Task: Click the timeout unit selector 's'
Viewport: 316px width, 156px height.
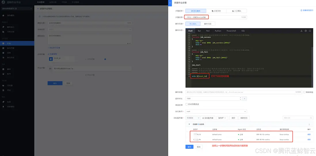Action: [x=244, y=98]
